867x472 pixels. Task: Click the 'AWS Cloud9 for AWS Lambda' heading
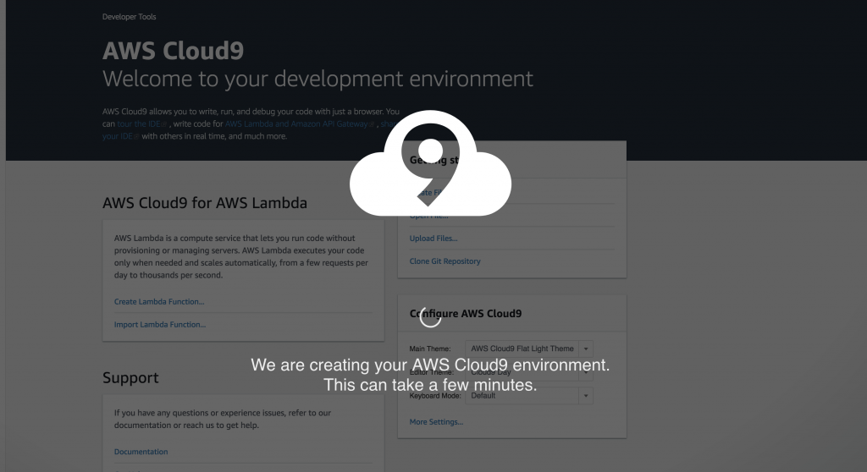pyautogui.click(x=205, y=203)
